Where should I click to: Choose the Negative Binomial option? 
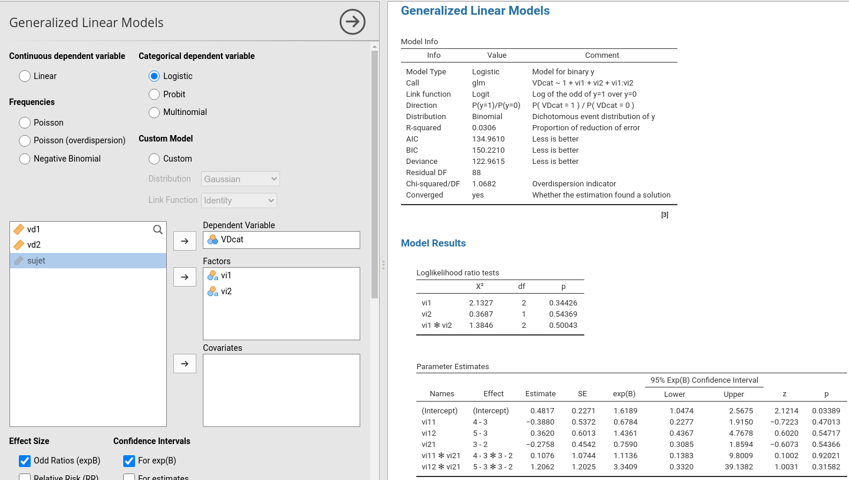click(25, 159)
